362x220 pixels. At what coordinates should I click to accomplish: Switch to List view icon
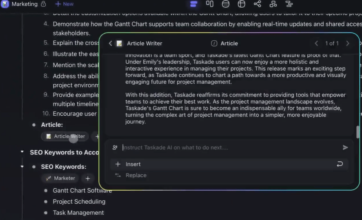[x=193, y=4]
